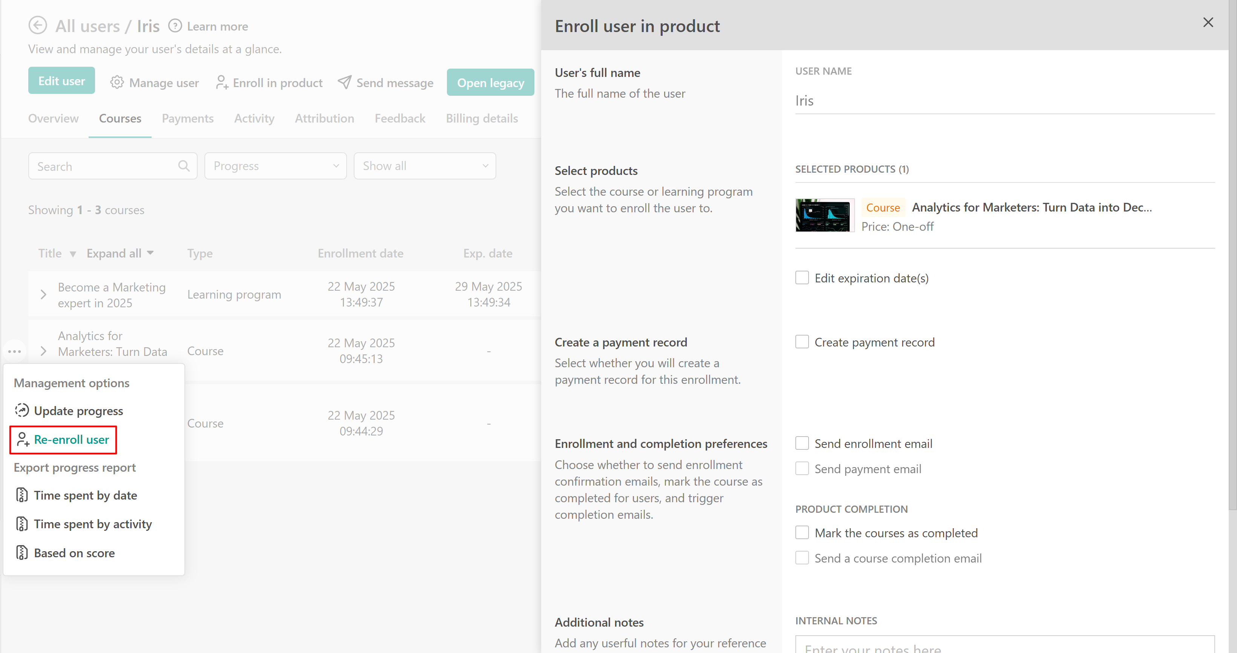Check the Edit expiration date(s) checkbox
Viewport: 1237px width, 653px height.
pos(802,278)
